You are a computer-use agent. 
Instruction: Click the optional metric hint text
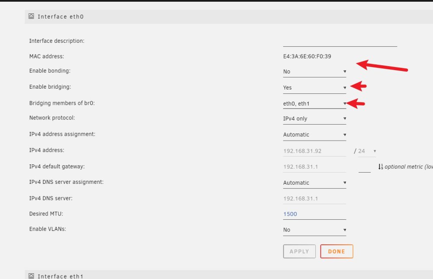(409, 167)
